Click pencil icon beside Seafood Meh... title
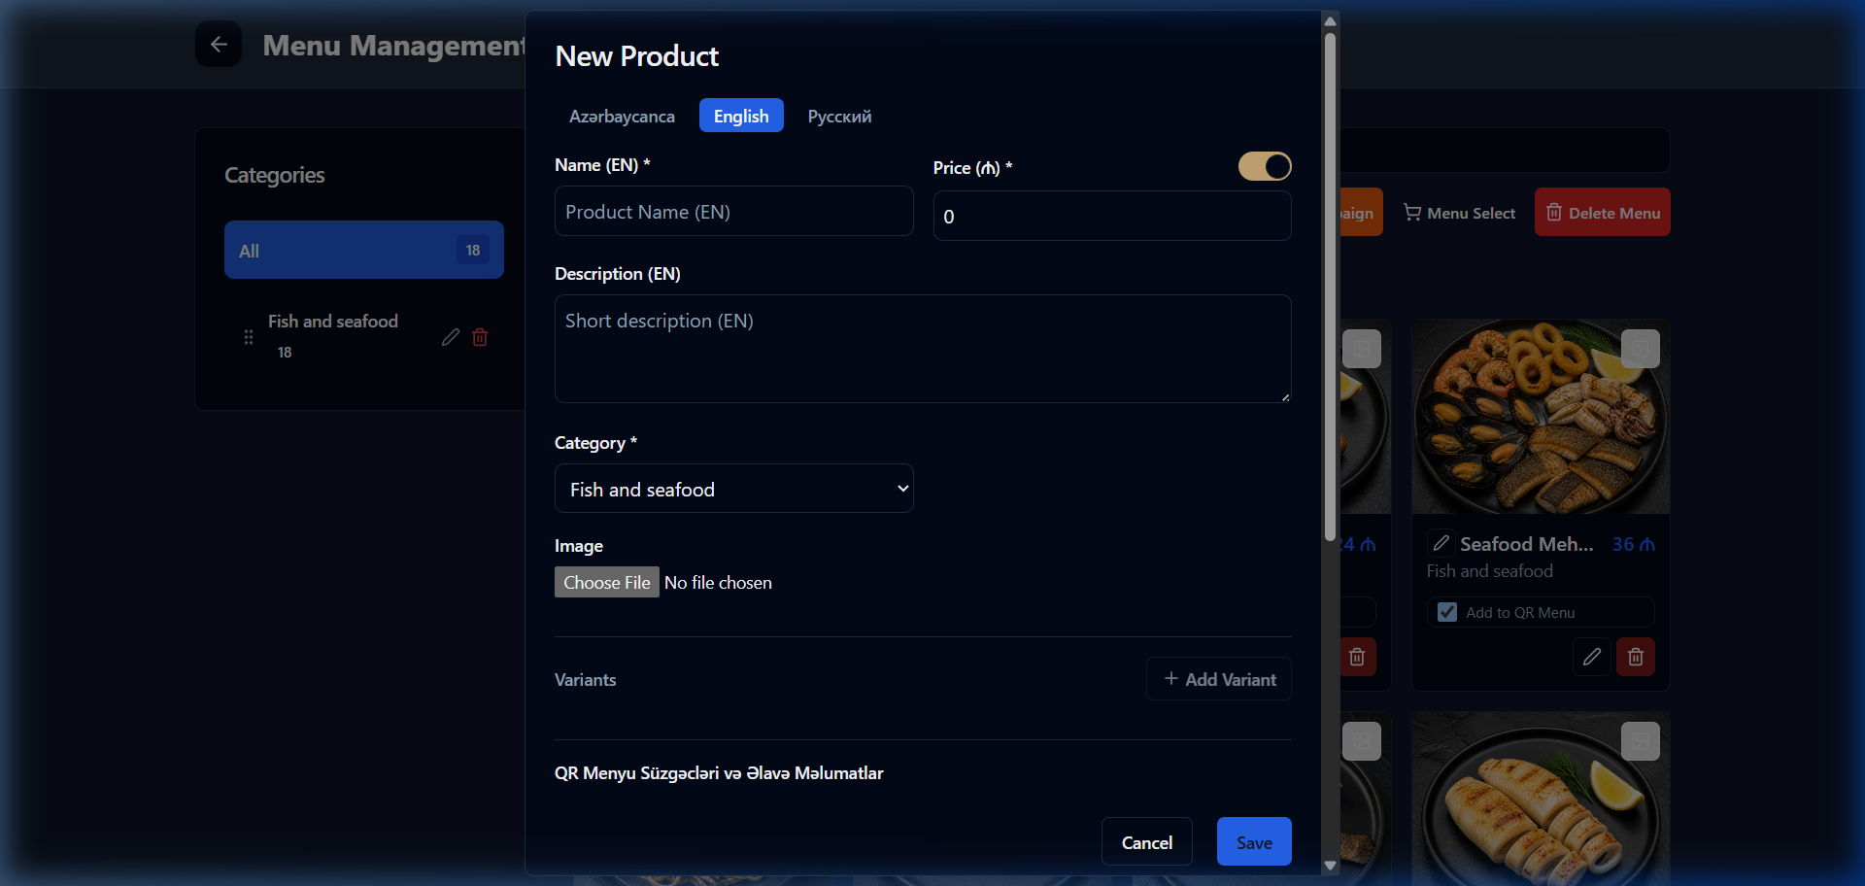The image size is (1865, 886). click(1441, 543)
